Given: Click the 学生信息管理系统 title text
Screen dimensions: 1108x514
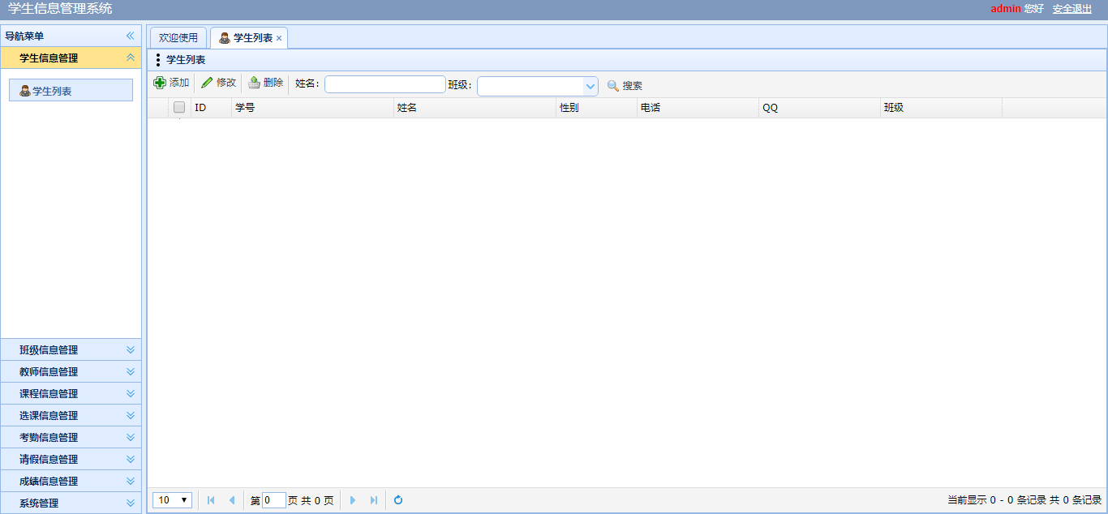Looking at the screenshot, I should [60, 9].
